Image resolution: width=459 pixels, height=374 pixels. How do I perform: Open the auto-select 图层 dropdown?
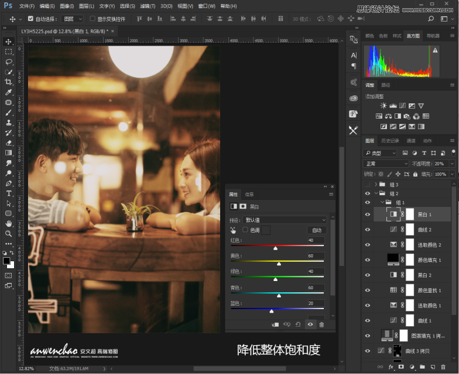coord(73,19)
